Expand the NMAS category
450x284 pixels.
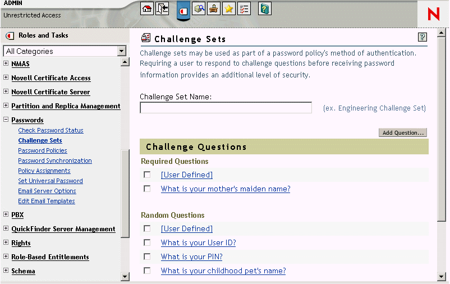click(x=6, y=63)
